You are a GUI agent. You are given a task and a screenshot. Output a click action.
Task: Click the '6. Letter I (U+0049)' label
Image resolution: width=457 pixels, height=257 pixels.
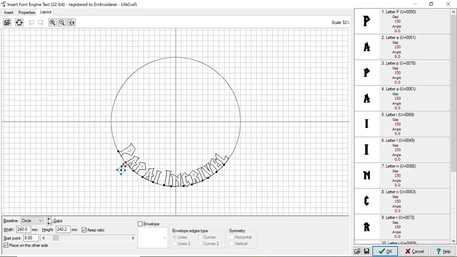(398, 140)
